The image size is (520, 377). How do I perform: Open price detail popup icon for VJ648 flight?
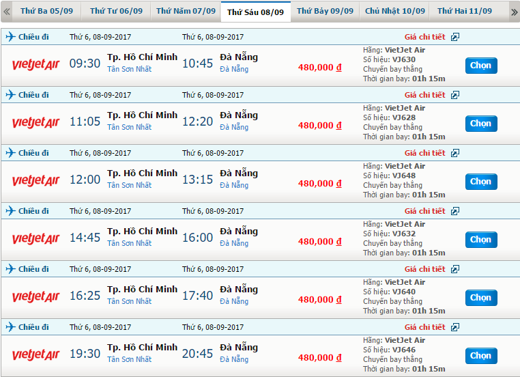[x=455, y=153]
